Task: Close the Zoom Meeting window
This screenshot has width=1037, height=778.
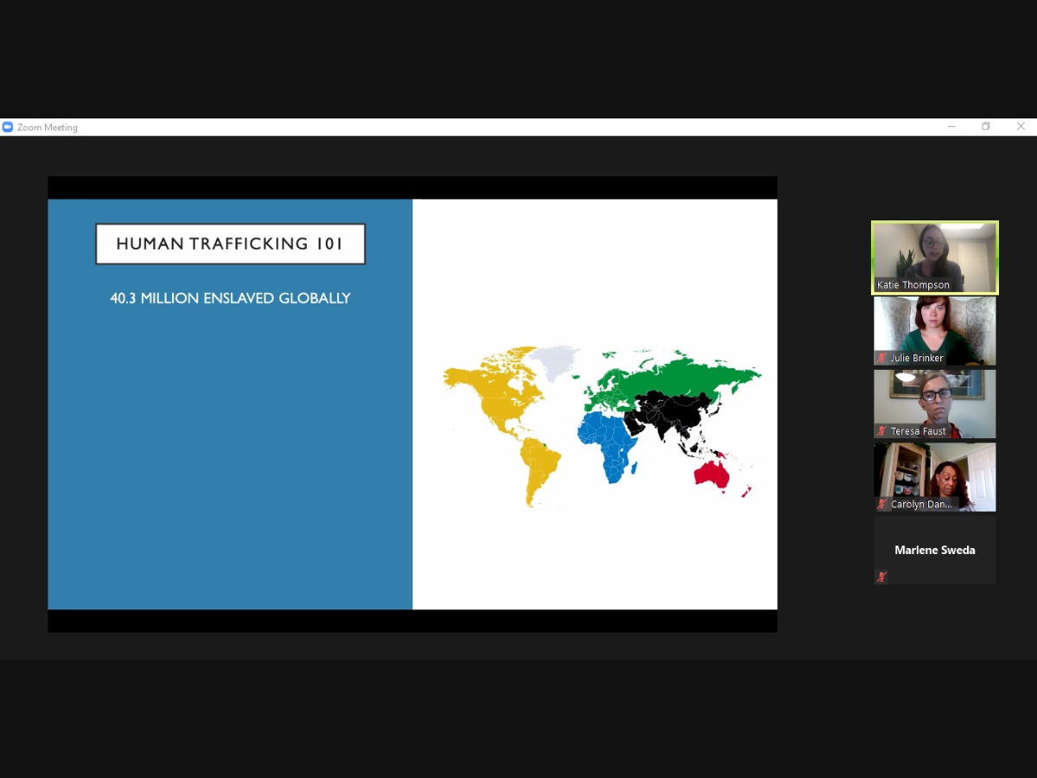Action: tap(1021, 127)
